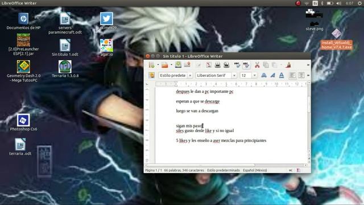This screenshot has height=205, width=364.
Task: Open the Es keyboard layout indicator
Action: click(315, 3)
